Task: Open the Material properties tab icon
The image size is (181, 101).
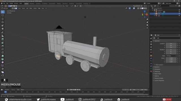Action: 151,71
